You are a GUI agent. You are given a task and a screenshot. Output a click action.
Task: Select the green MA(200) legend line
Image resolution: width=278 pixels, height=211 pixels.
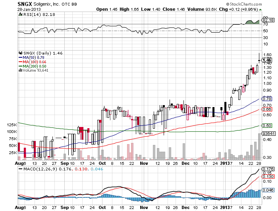(x=21, y=66)
